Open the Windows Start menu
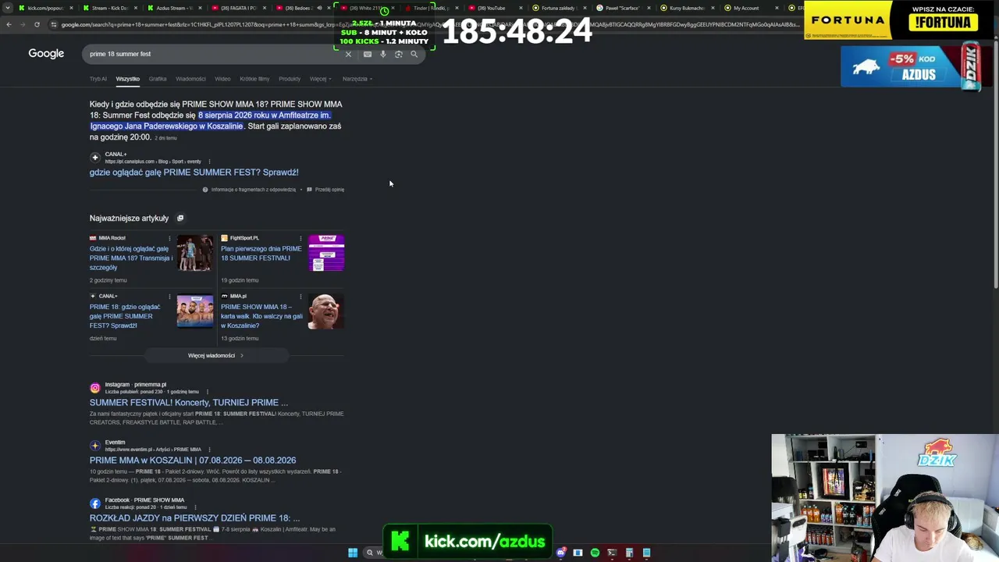The image size is (999, 562). (x=353, y=553)
